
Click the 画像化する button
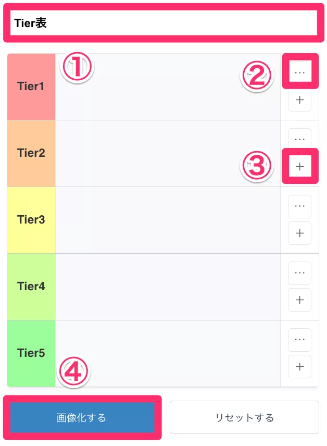coord(82,417)
